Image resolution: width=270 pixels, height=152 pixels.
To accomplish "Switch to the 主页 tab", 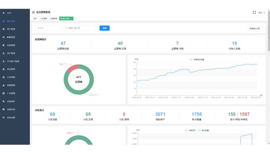I will point(35,18).
